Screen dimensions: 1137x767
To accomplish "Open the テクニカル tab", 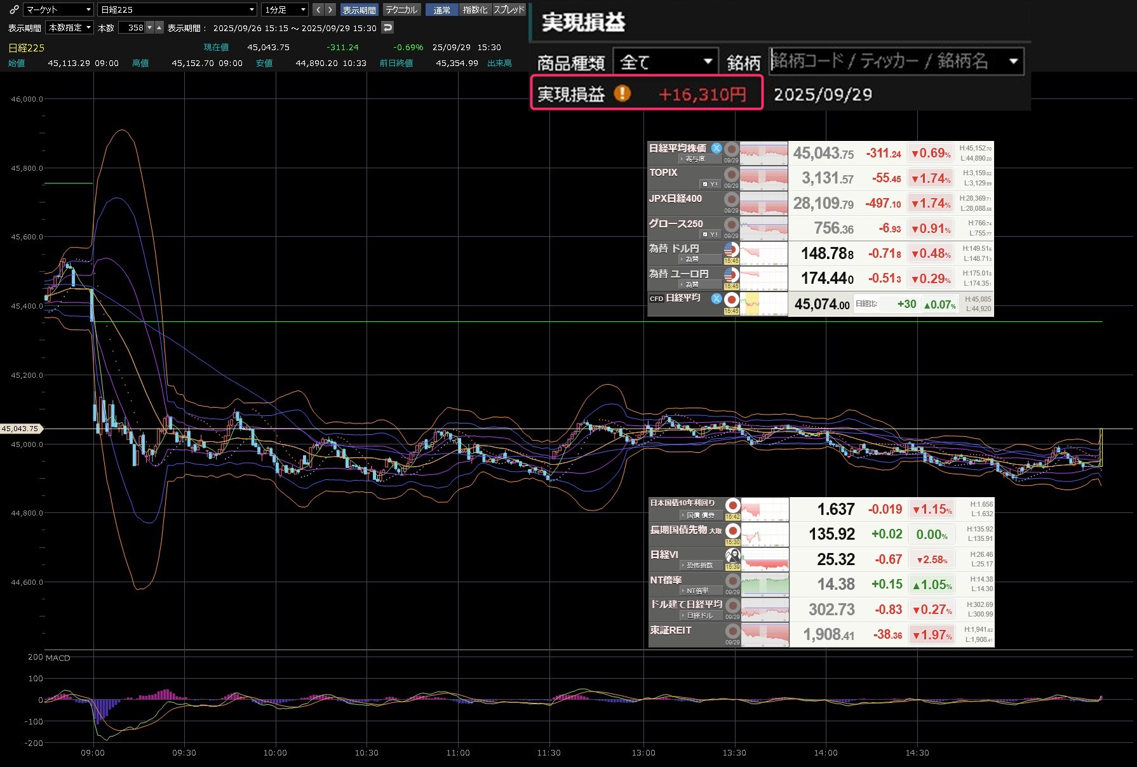I will tap(401, 10).
